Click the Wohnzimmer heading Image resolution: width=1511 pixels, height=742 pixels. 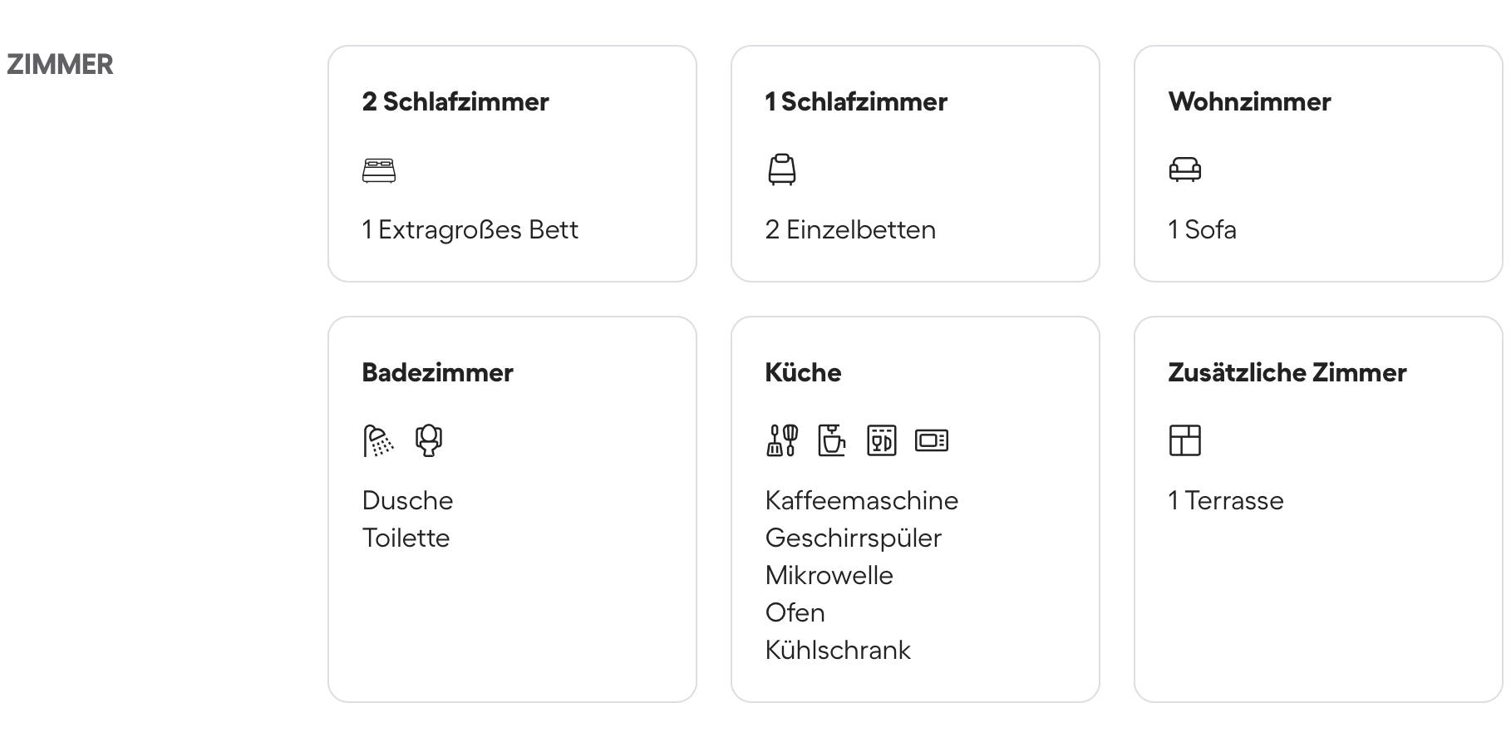click(x=1249, y=102)
